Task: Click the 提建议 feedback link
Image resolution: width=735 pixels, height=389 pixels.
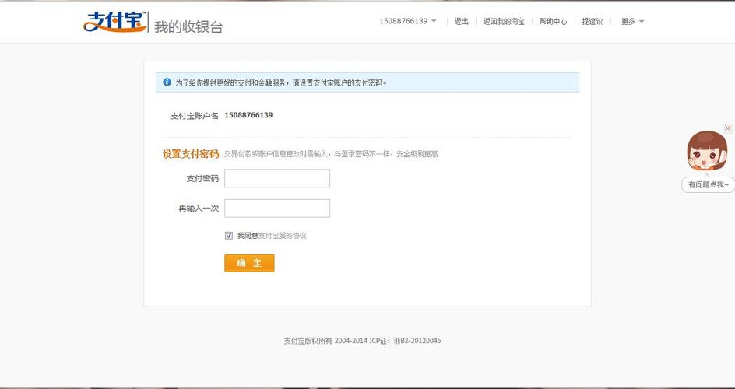Action: (x=593, y=22)
